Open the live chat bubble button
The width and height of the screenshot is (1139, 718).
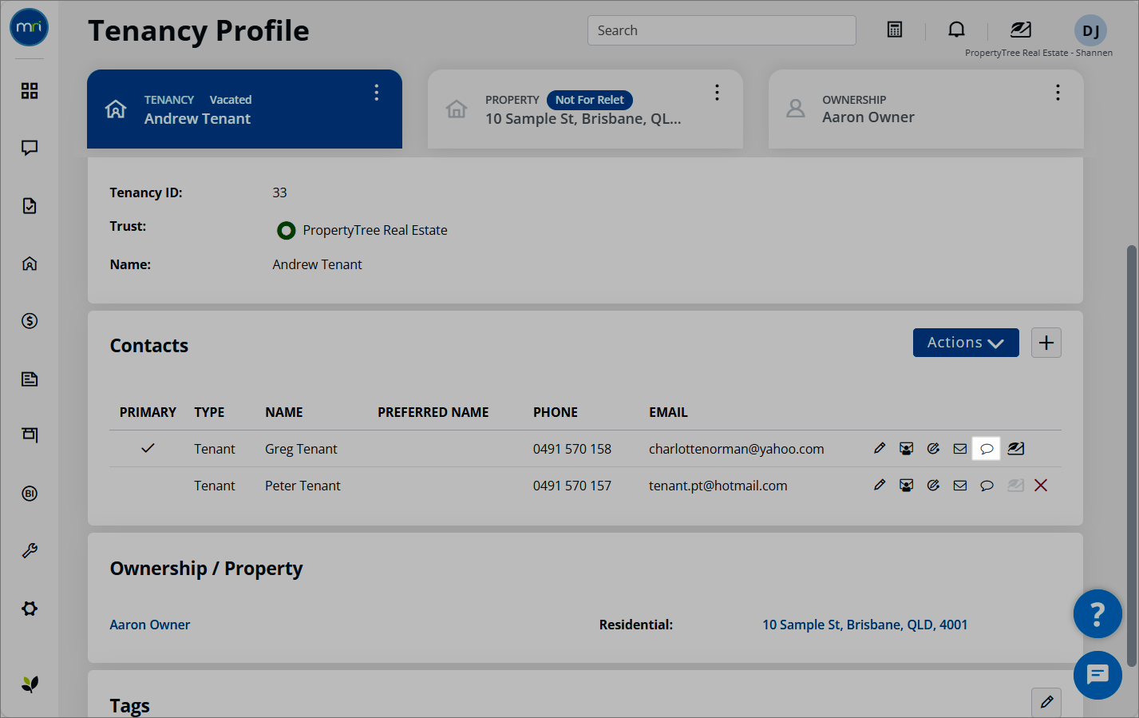(x=1097, y=676)
